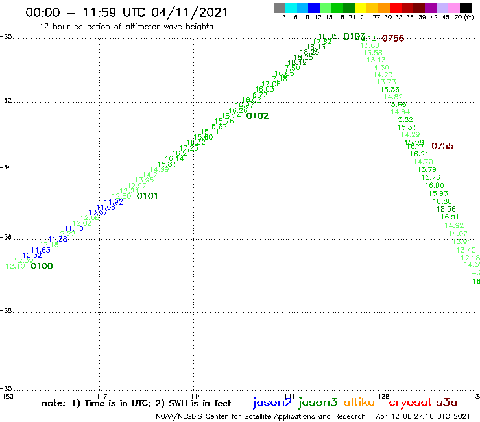
Task: Click the 0755 time marker
Action: [442, 146]
